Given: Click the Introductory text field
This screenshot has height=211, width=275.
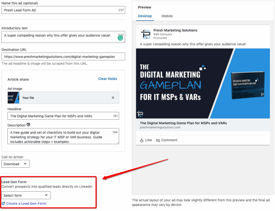Looking at the screenshot, I should [x=63, y=37].
